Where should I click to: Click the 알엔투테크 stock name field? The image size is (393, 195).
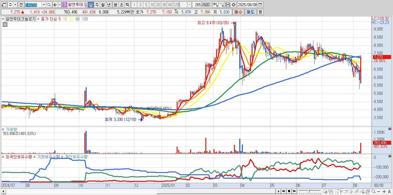(x=77, y=5)
